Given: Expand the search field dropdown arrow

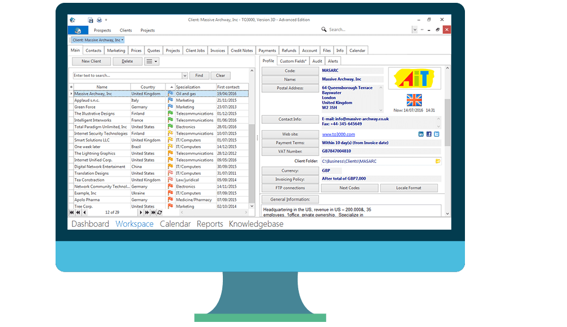Looking at the screenshot, I should (184, 75).
